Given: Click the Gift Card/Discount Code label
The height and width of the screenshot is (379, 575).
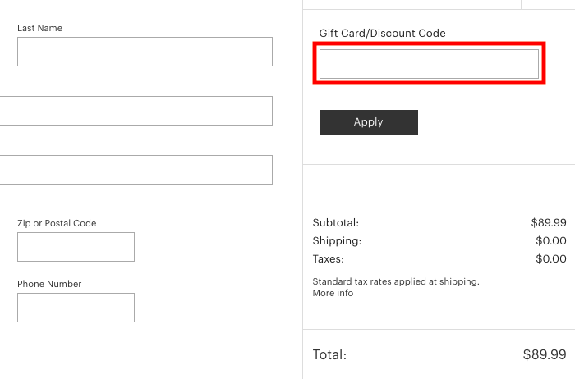Looking at the screenshot, I should click(383, 34).
